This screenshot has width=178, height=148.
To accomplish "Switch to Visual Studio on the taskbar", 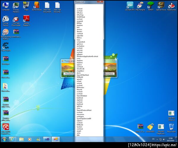I will pyautogui.click(x=47, y=139).
